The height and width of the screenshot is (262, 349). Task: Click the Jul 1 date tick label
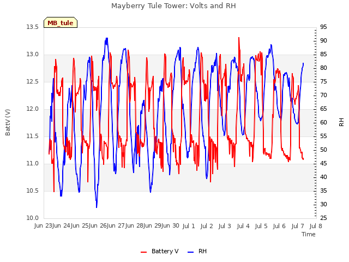tap(189, 226)
